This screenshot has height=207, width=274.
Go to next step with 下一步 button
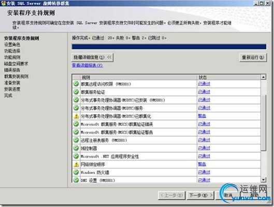tap(200, 195)
